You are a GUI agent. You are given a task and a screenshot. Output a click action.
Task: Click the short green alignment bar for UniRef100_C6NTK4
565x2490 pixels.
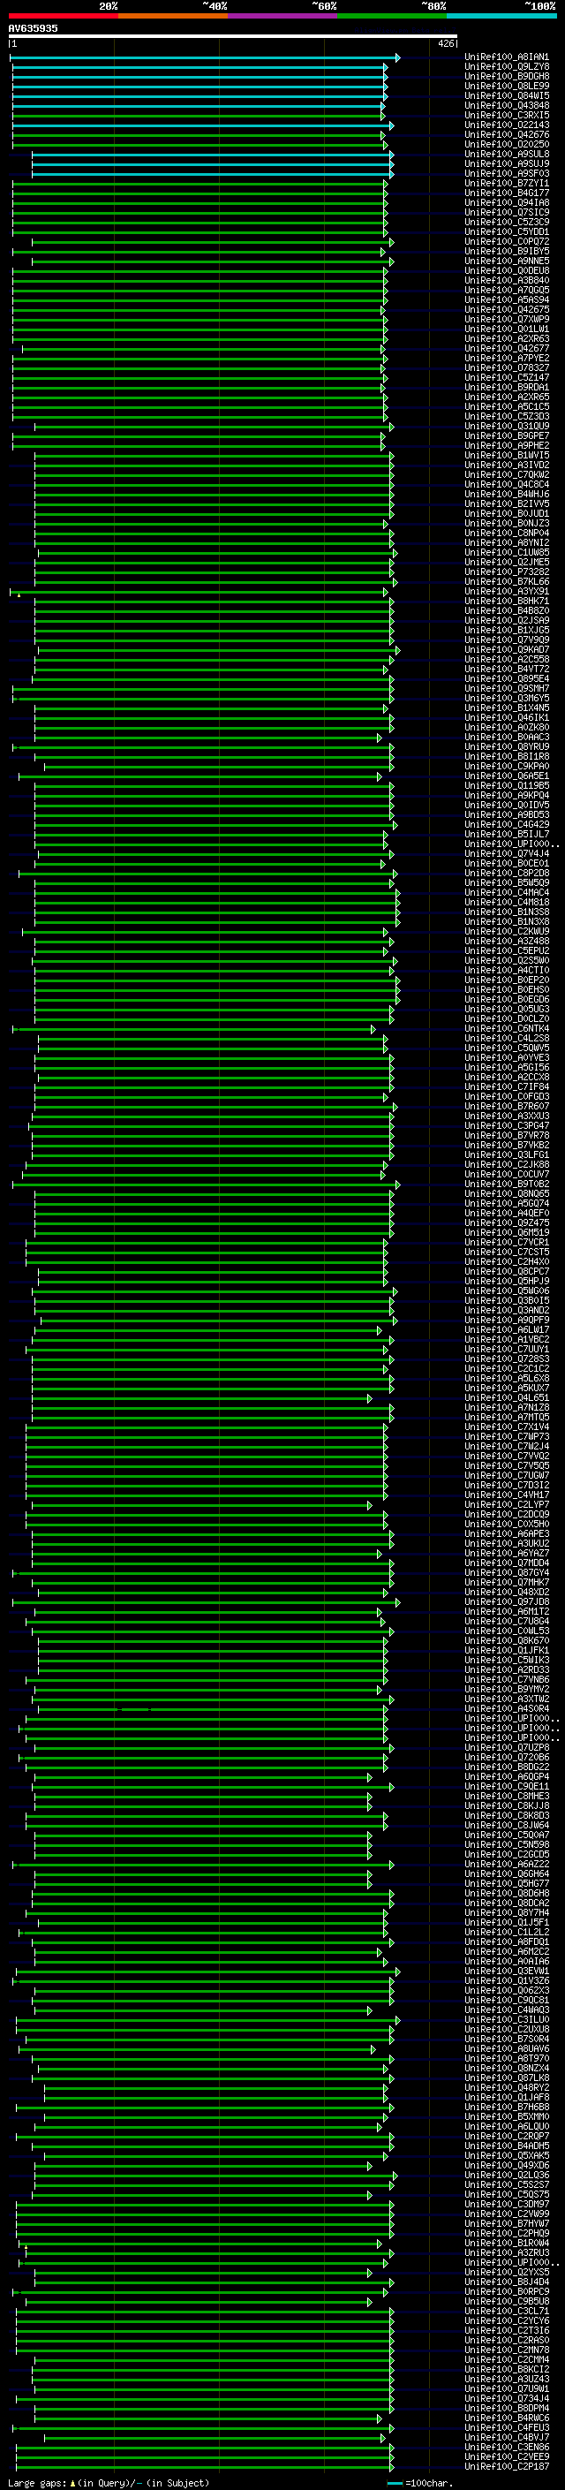pos(193,1029)
